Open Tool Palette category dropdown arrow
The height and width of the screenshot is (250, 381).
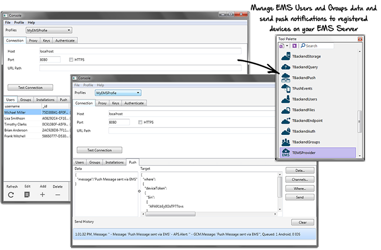[287, 45]
